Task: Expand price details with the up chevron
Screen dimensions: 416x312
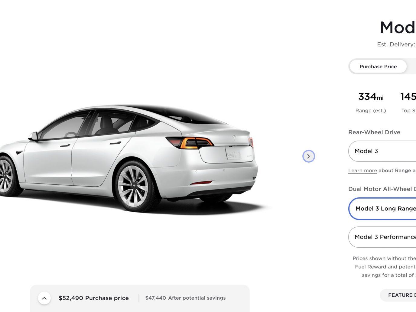Action: click(44, 298)
